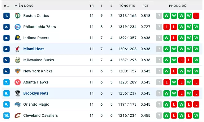Open the Brooklyn Nets team link
204x122 pixels.
coord(36,93)
